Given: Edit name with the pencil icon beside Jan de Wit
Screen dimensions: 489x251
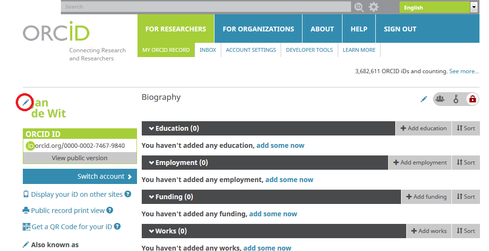Looking at the screenshot, I should pos(26,102).
